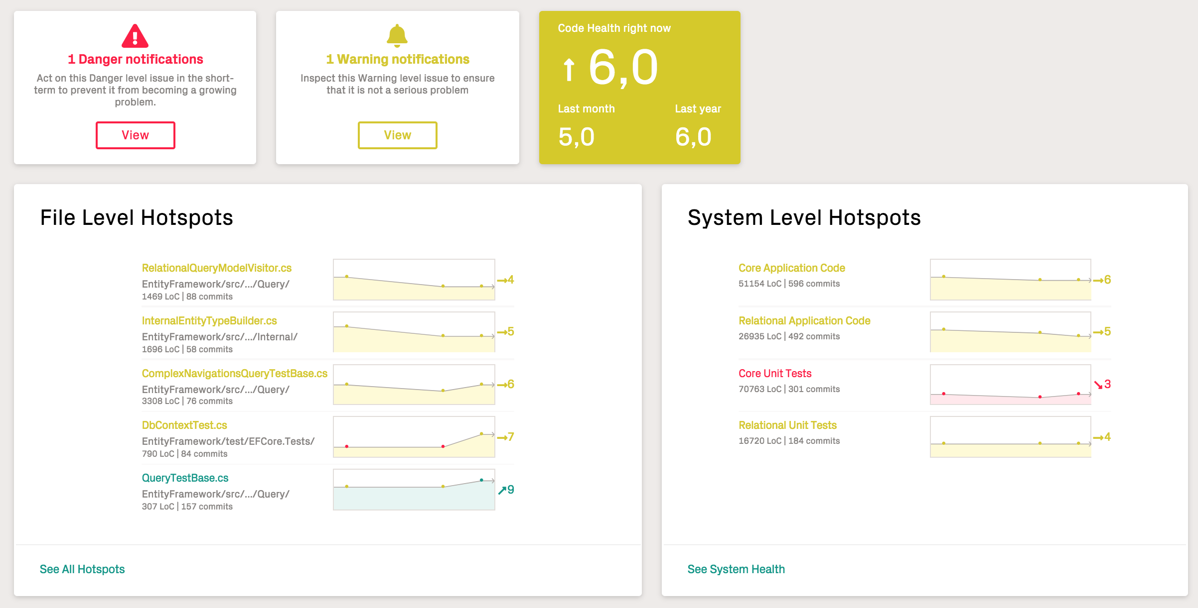
Task: Click trend indicator 6 for ComplexNavigationsQueryTestBase.cs
Action: (506, 384)
